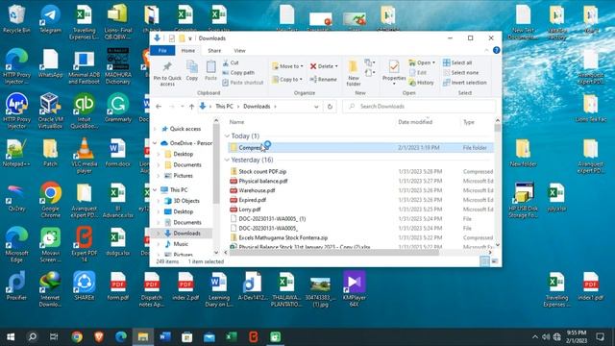Collapse the OneDrive tree node
615x346 pixels.
156,143
